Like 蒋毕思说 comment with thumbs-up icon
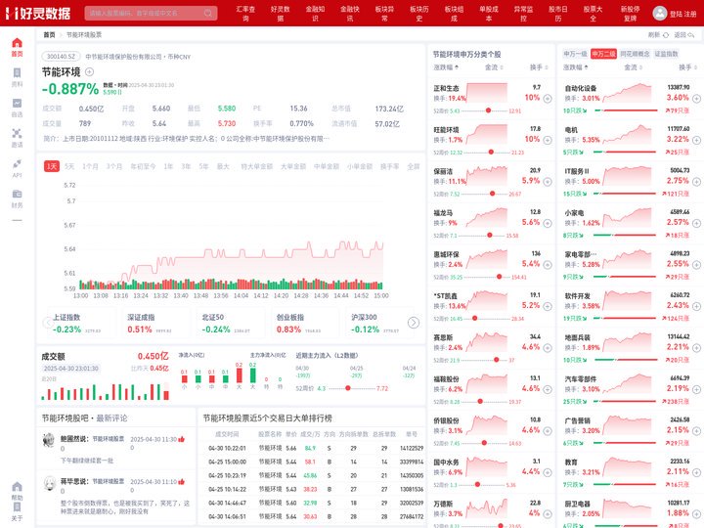704x528 pixels. [x=182, y=482]
